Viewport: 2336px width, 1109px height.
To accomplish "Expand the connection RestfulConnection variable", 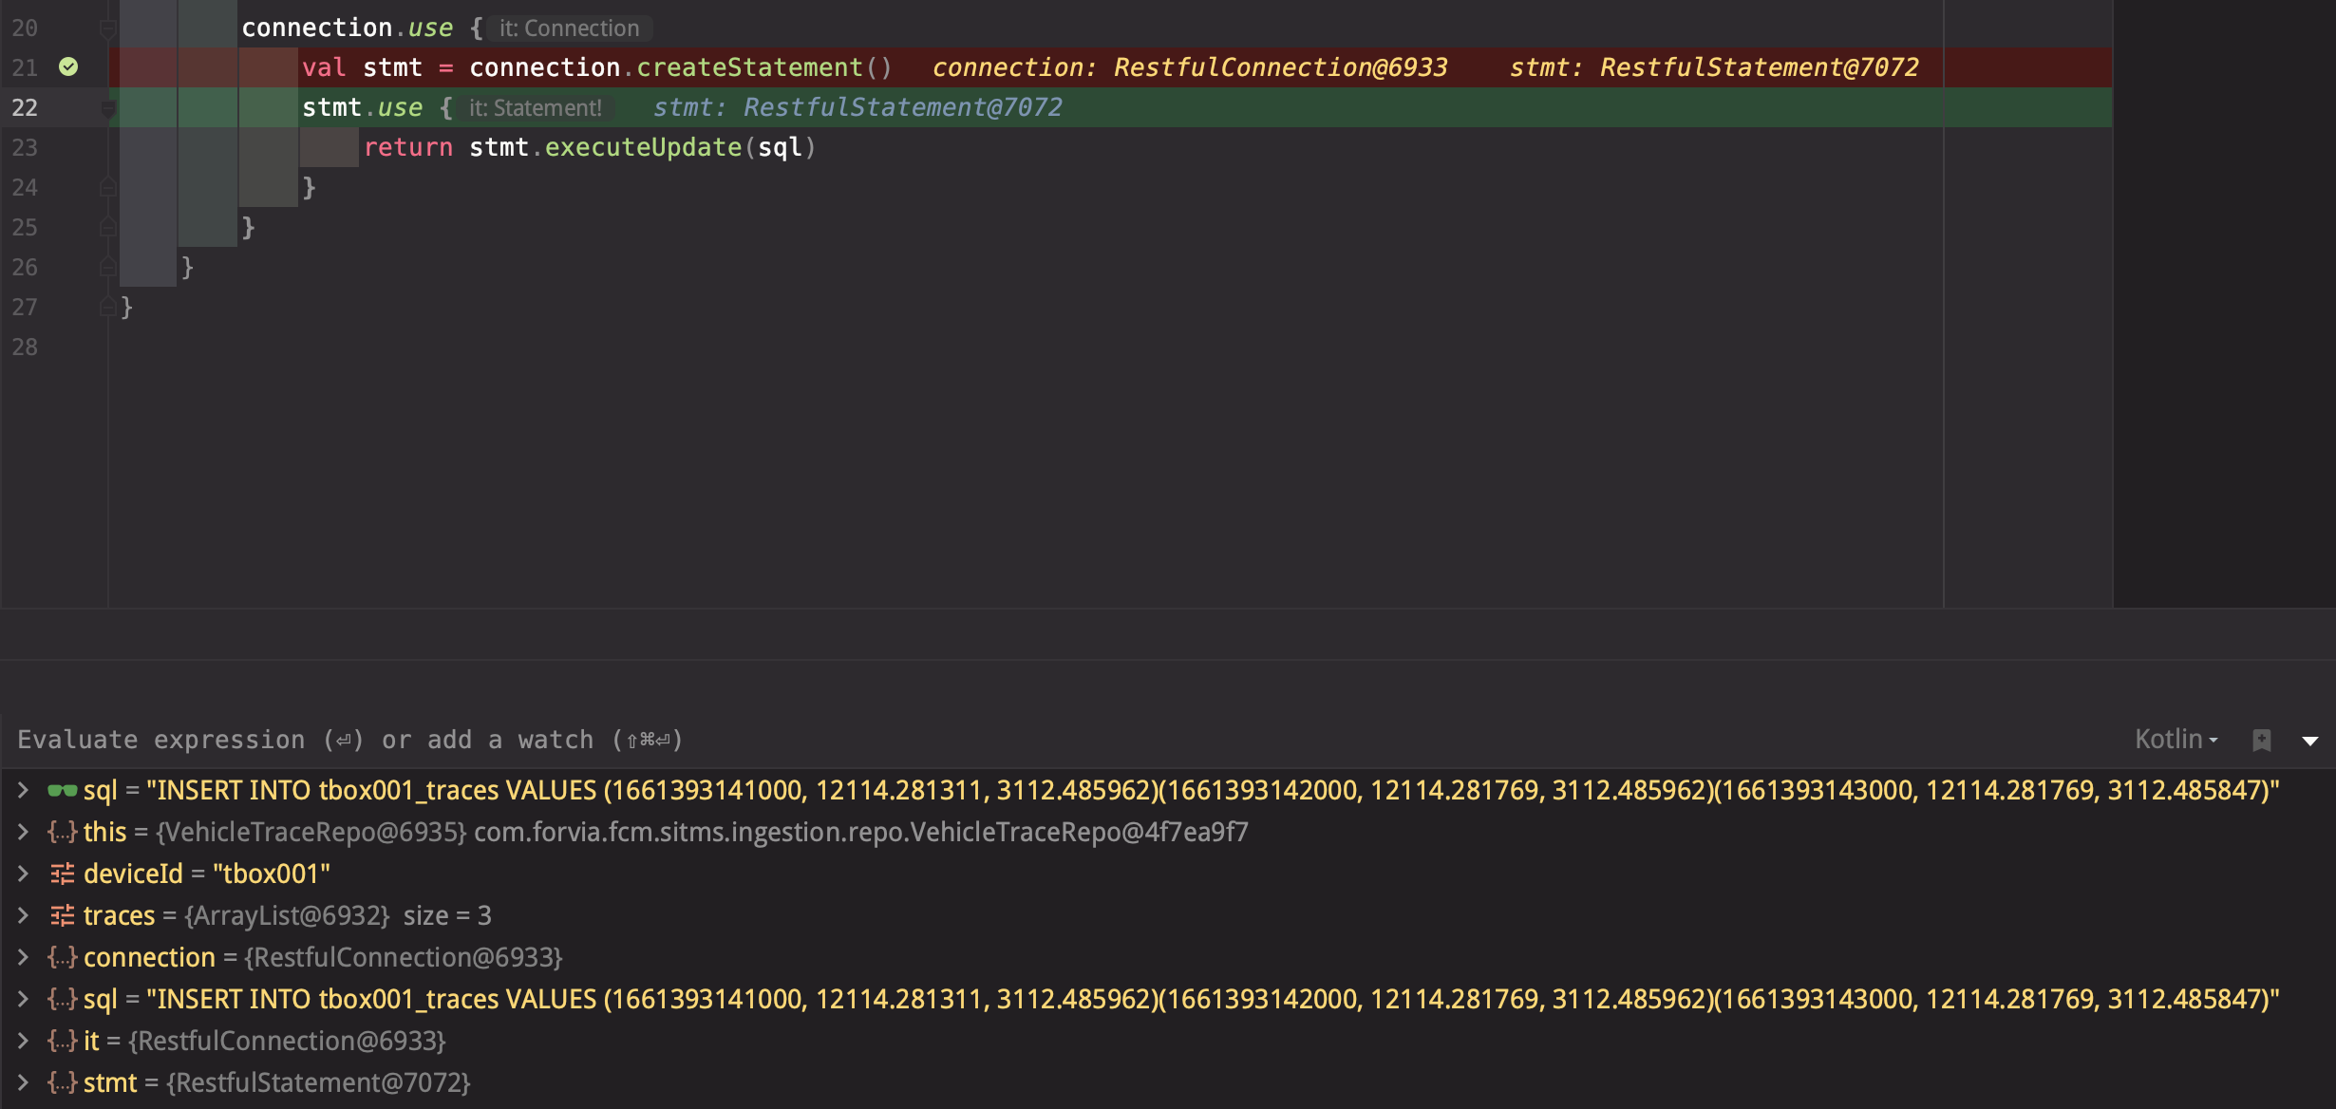I will (x=23, y=957).
